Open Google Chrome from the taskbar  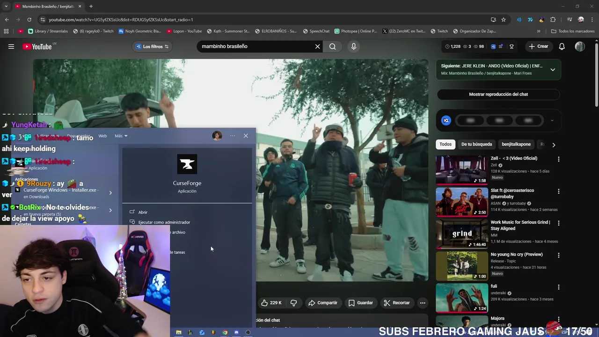pos(225,332)
